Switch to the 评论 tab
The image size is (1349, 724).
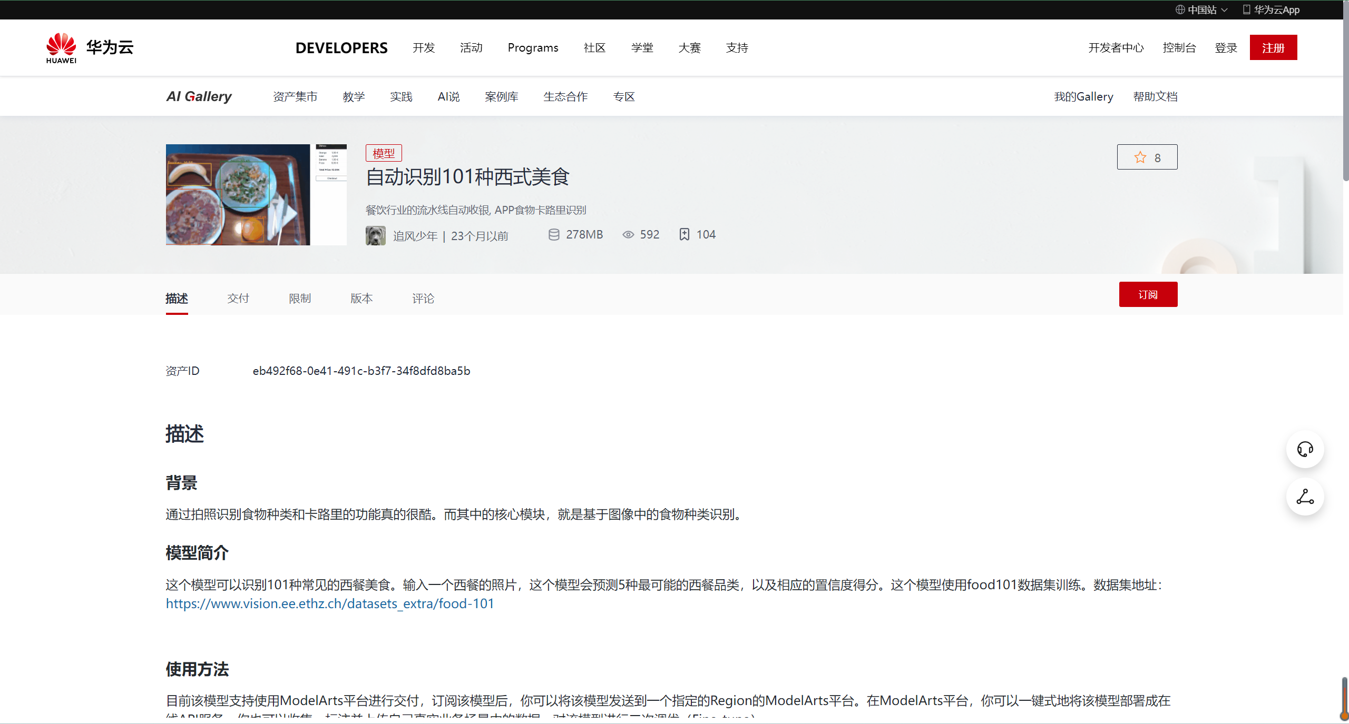[423, 298]
